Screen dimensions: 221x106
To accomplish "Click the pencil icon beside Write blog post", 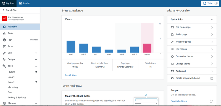I will point(172,42).
